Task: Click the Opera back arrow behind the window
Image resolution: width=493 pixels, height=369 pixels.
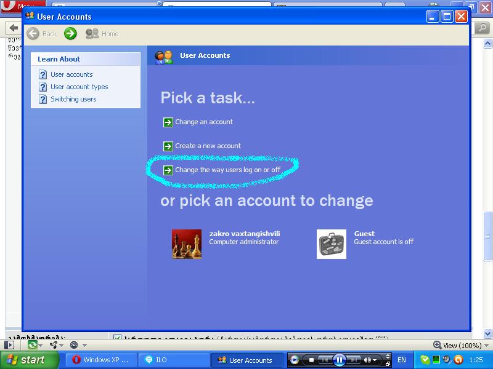Action: click(x=13, y=28)
